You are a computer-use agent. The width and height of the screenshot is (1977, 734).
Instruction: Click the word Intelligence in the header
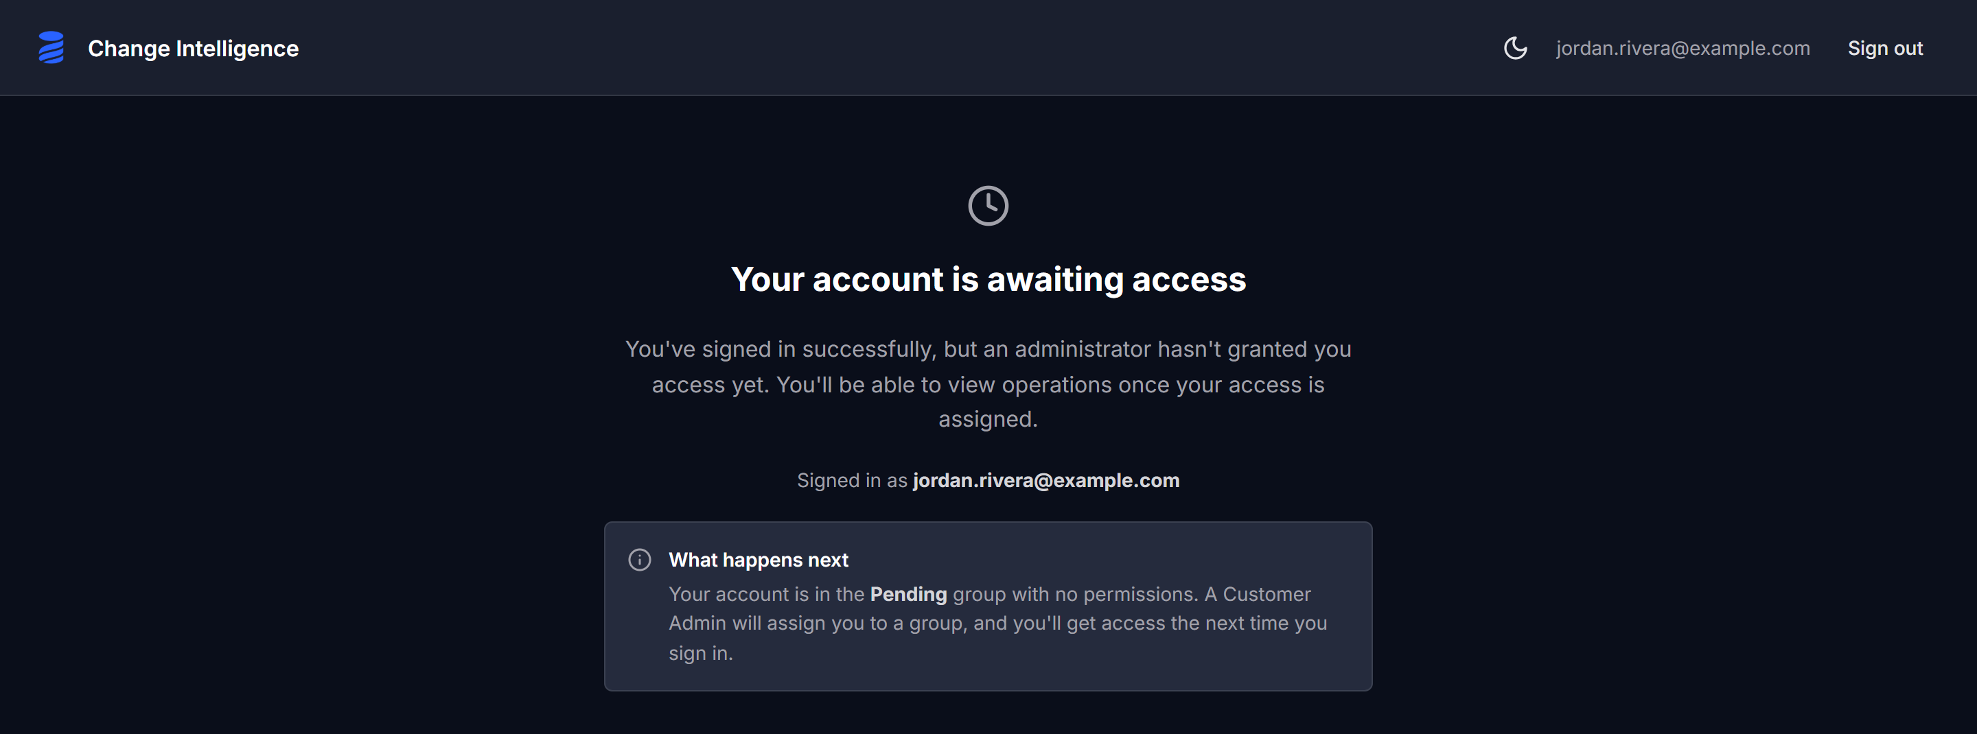237,48
